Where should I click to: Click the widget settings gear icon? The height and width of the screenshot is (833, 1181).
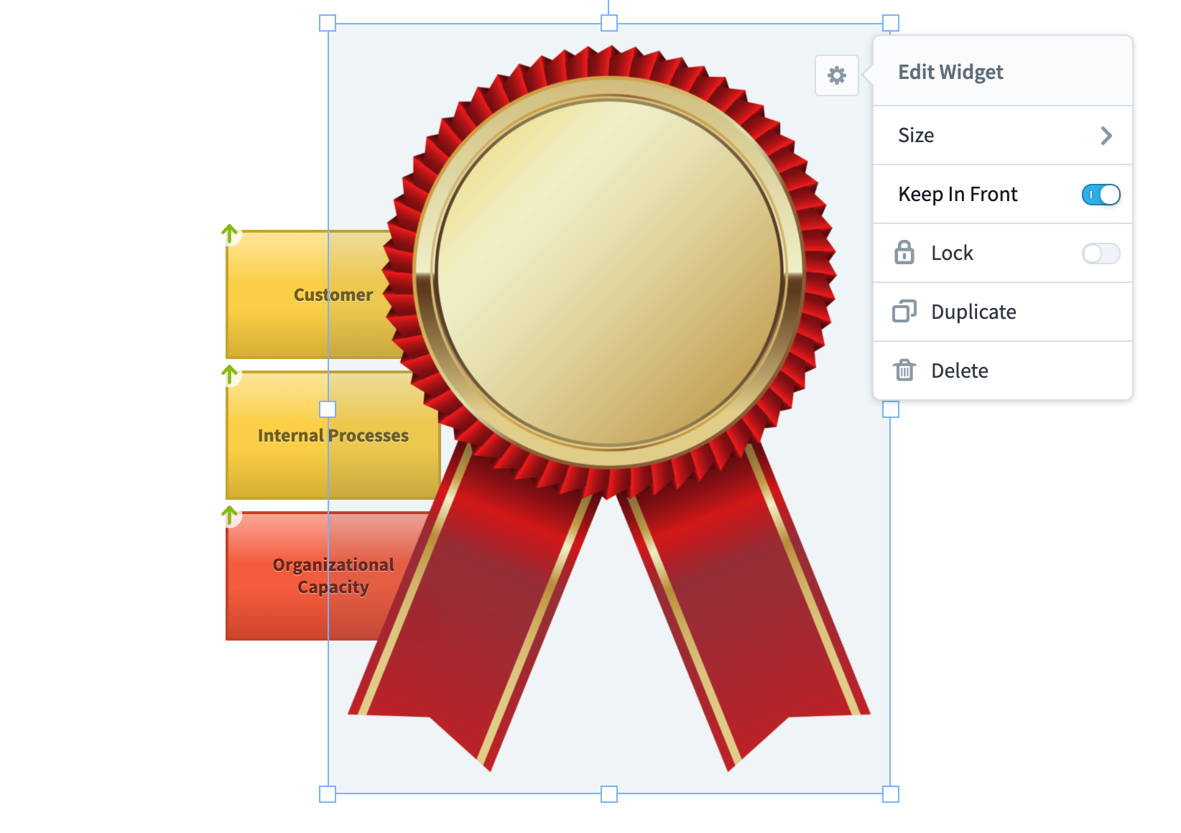[836, 75]
